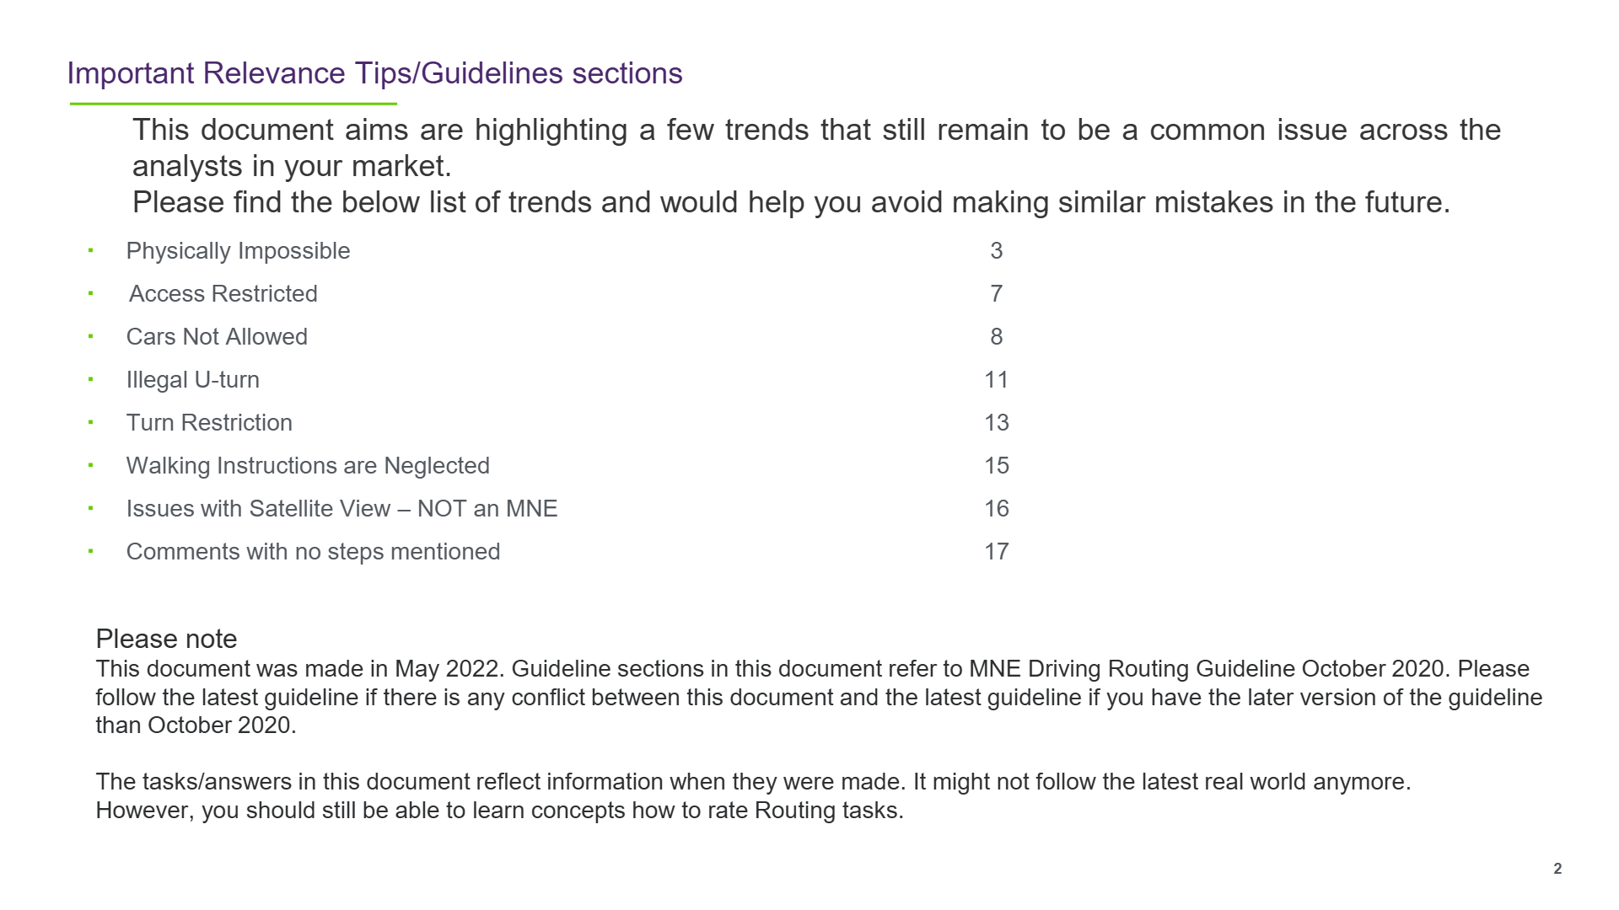Image resolution: width=1619 pixels, height=910 pixels.
Task: Click the Please note heading
Action: pos(166,639)
